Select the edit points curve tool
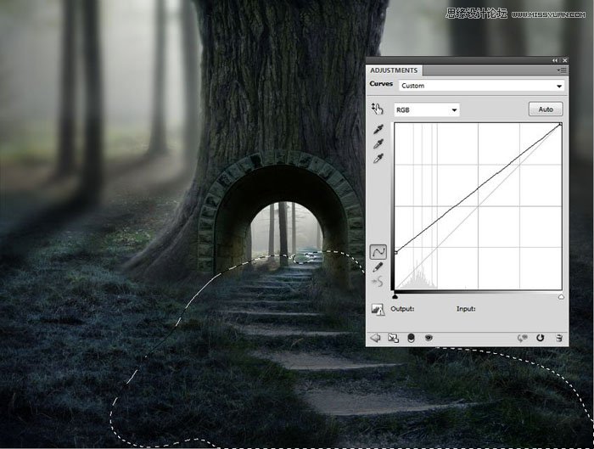Viewport: 594px width, 449px height. click(378, 251)
